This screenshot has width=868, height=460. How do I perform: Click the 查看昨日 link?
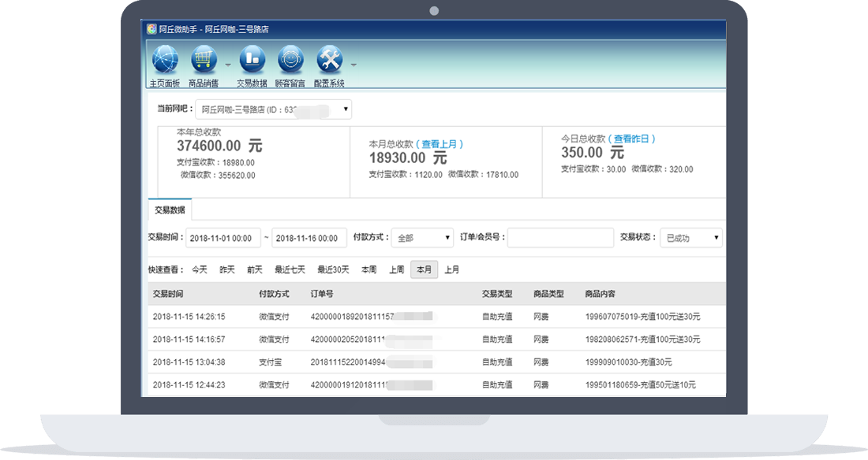point(634,139)
